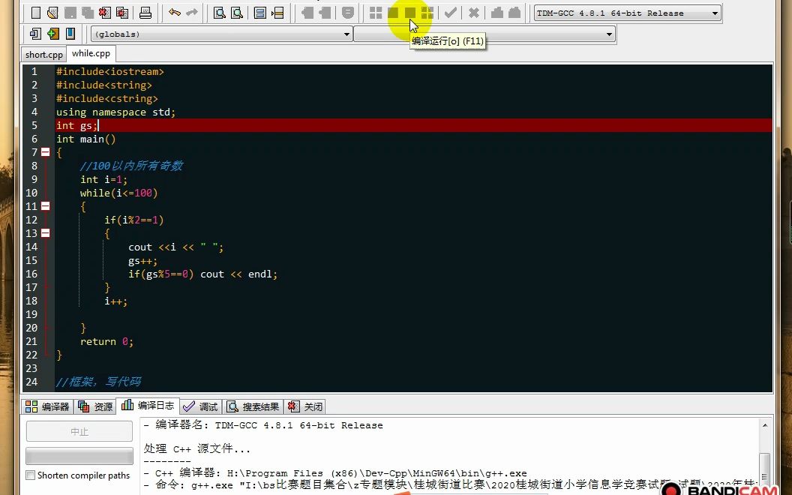
Task: Click the 'while(i<=100)' code line
Action: (118, 193)
